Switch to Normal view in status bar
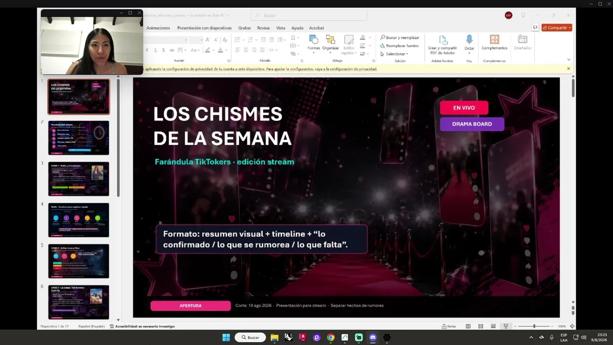 click(x=468, y=326)
